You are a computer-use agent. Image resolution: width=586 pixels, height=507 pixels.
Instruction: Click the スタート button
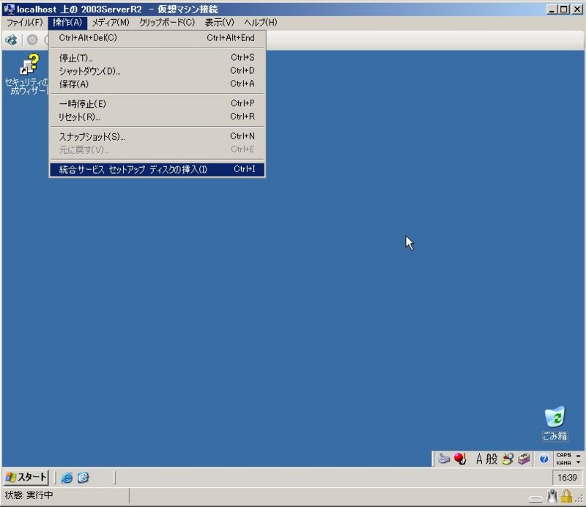[x=24, y=476]
